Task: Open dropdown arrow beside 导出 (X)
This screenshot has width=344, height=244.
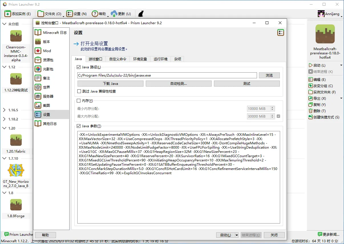Action: click(x=341, y=98)
